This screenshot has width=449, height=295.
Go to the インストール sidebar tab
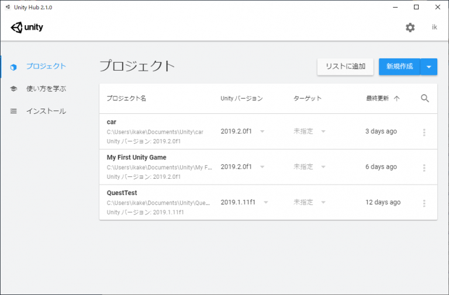46,111
